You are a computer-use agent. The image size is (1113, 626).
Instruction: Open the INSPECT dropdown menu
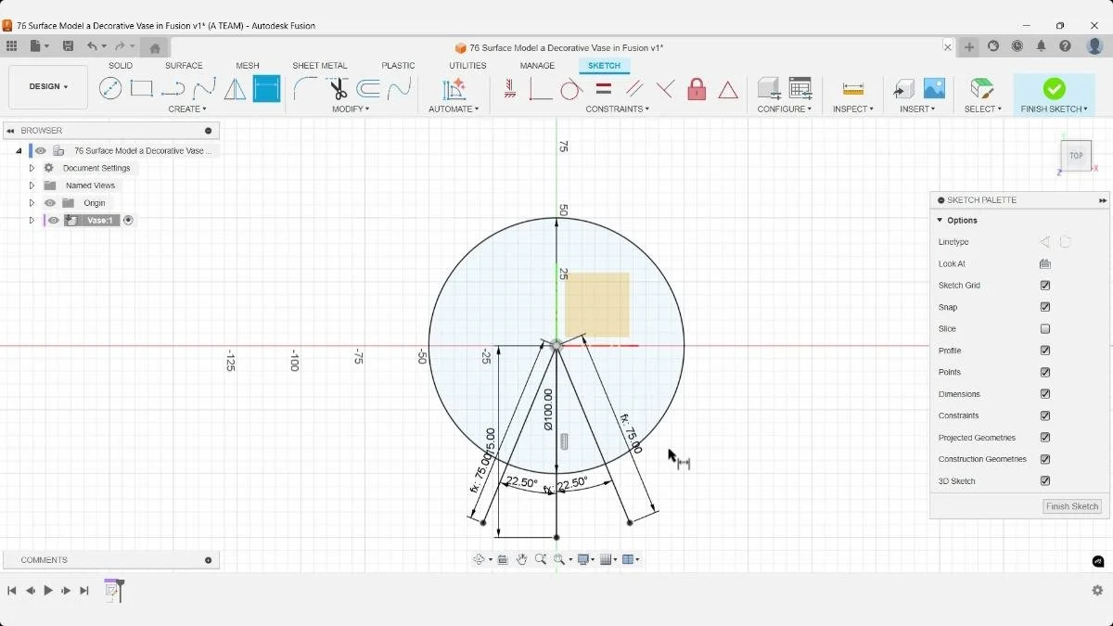pyautogui.click(x=852, y=109)
